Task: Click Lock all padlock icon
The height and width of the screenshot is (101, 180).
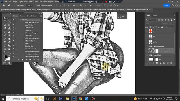Action: pos(162,27)
